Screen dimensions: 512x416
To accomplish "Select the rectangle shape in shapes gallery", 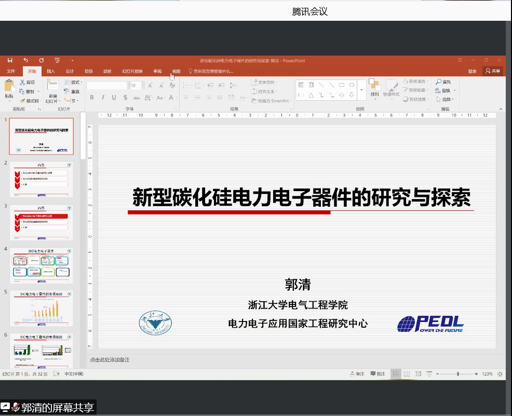I will 341,85.
